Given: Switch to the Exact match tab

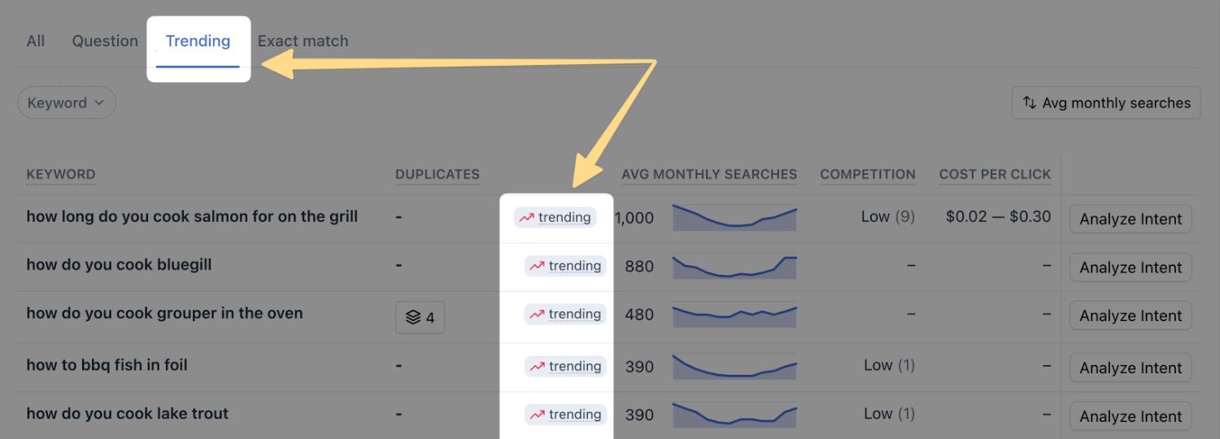Looking at the screenshot, I should point(303,41).
